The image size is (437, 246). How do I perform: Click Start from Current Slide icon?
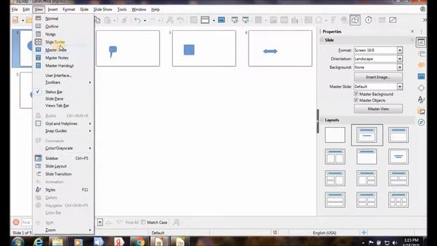[246, 20]
